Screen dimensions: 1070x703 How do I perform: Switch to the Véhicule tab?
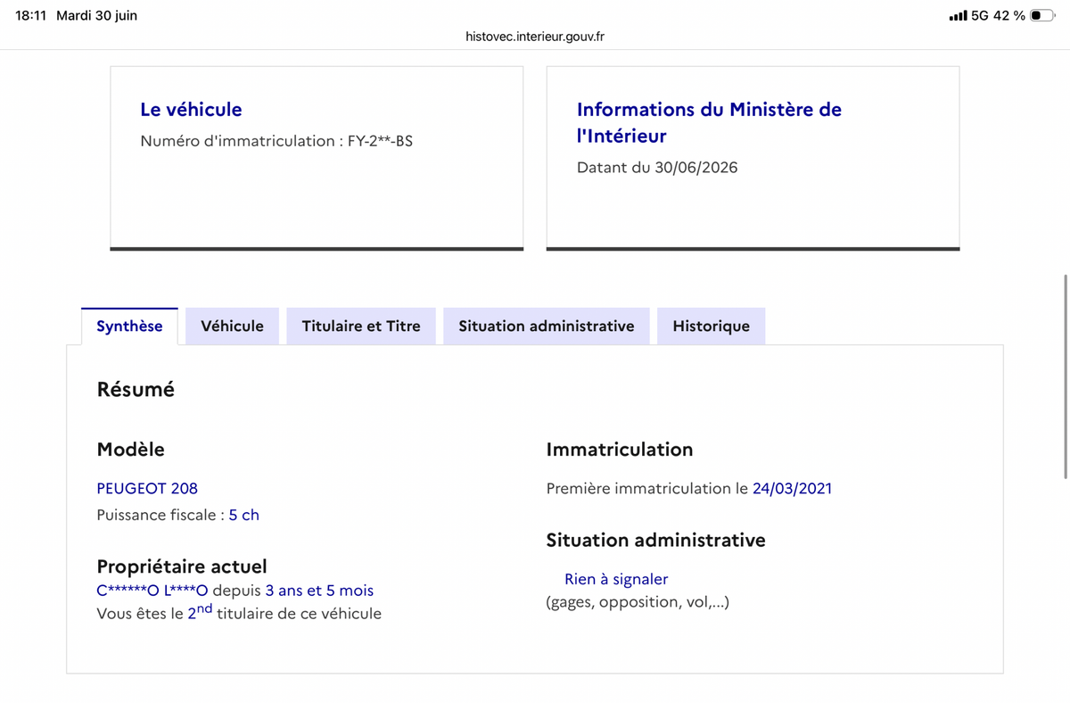tap(232, 327)
